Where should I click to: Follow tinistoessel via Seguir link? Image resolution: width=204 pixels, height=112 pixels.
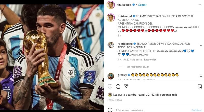click(142, 5)
